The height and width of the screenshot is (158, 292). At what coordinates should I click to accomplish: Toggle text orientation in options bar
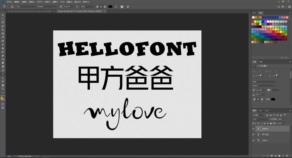pyautogui.click(x=12, y=7)
